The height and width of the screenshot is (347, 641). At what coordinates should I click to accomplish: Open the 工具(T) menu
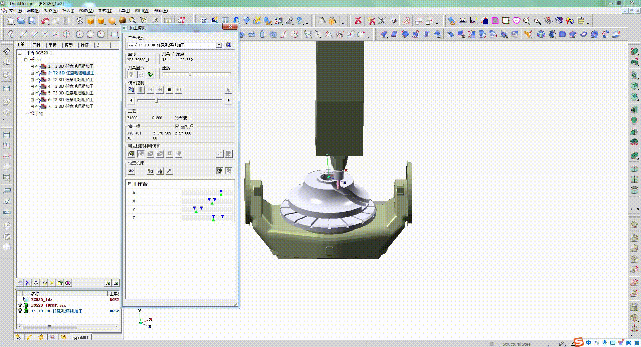(124, 11)
